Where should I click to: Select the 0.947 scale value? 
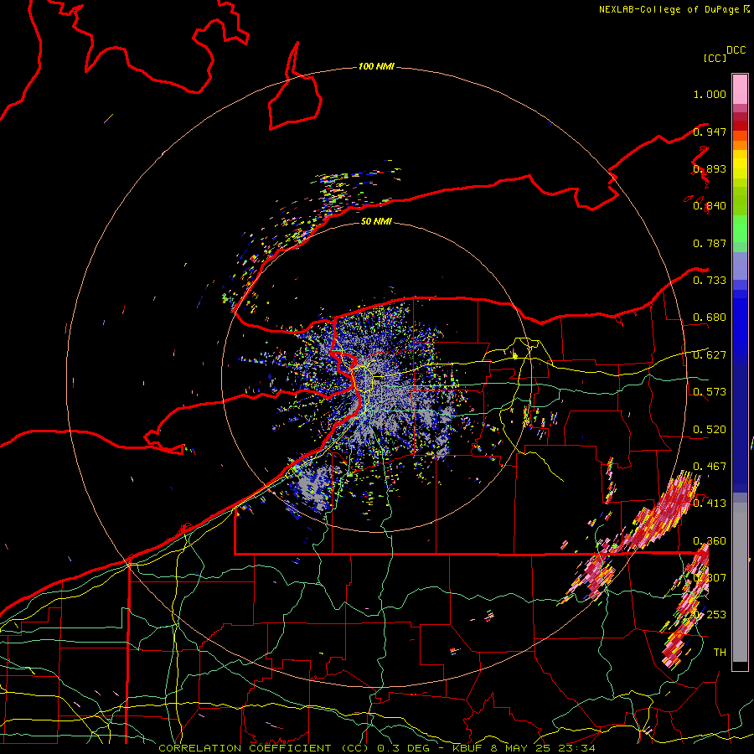coord(710,132)
